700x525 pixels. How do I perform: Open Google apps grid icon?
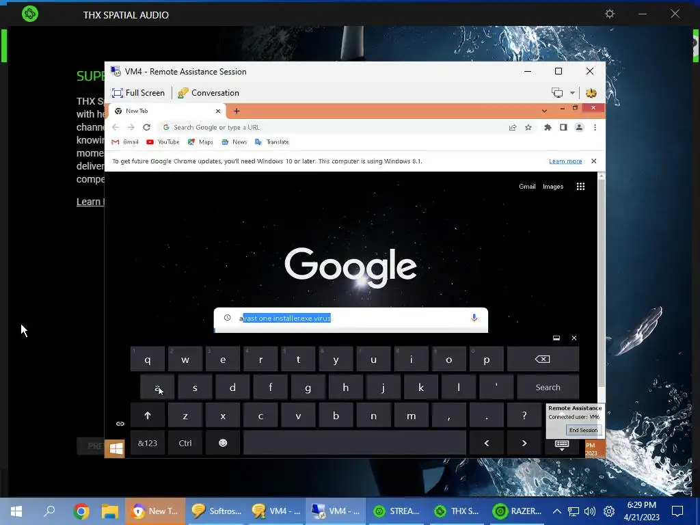pyautogui.click(x=580, y=187)
